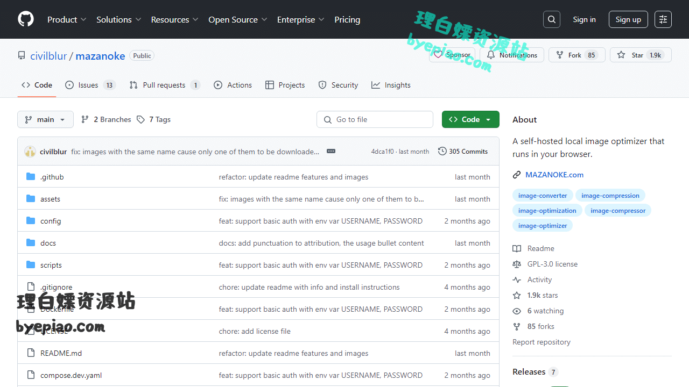Click the fork icon beside 85 forks

click(517, 326)
